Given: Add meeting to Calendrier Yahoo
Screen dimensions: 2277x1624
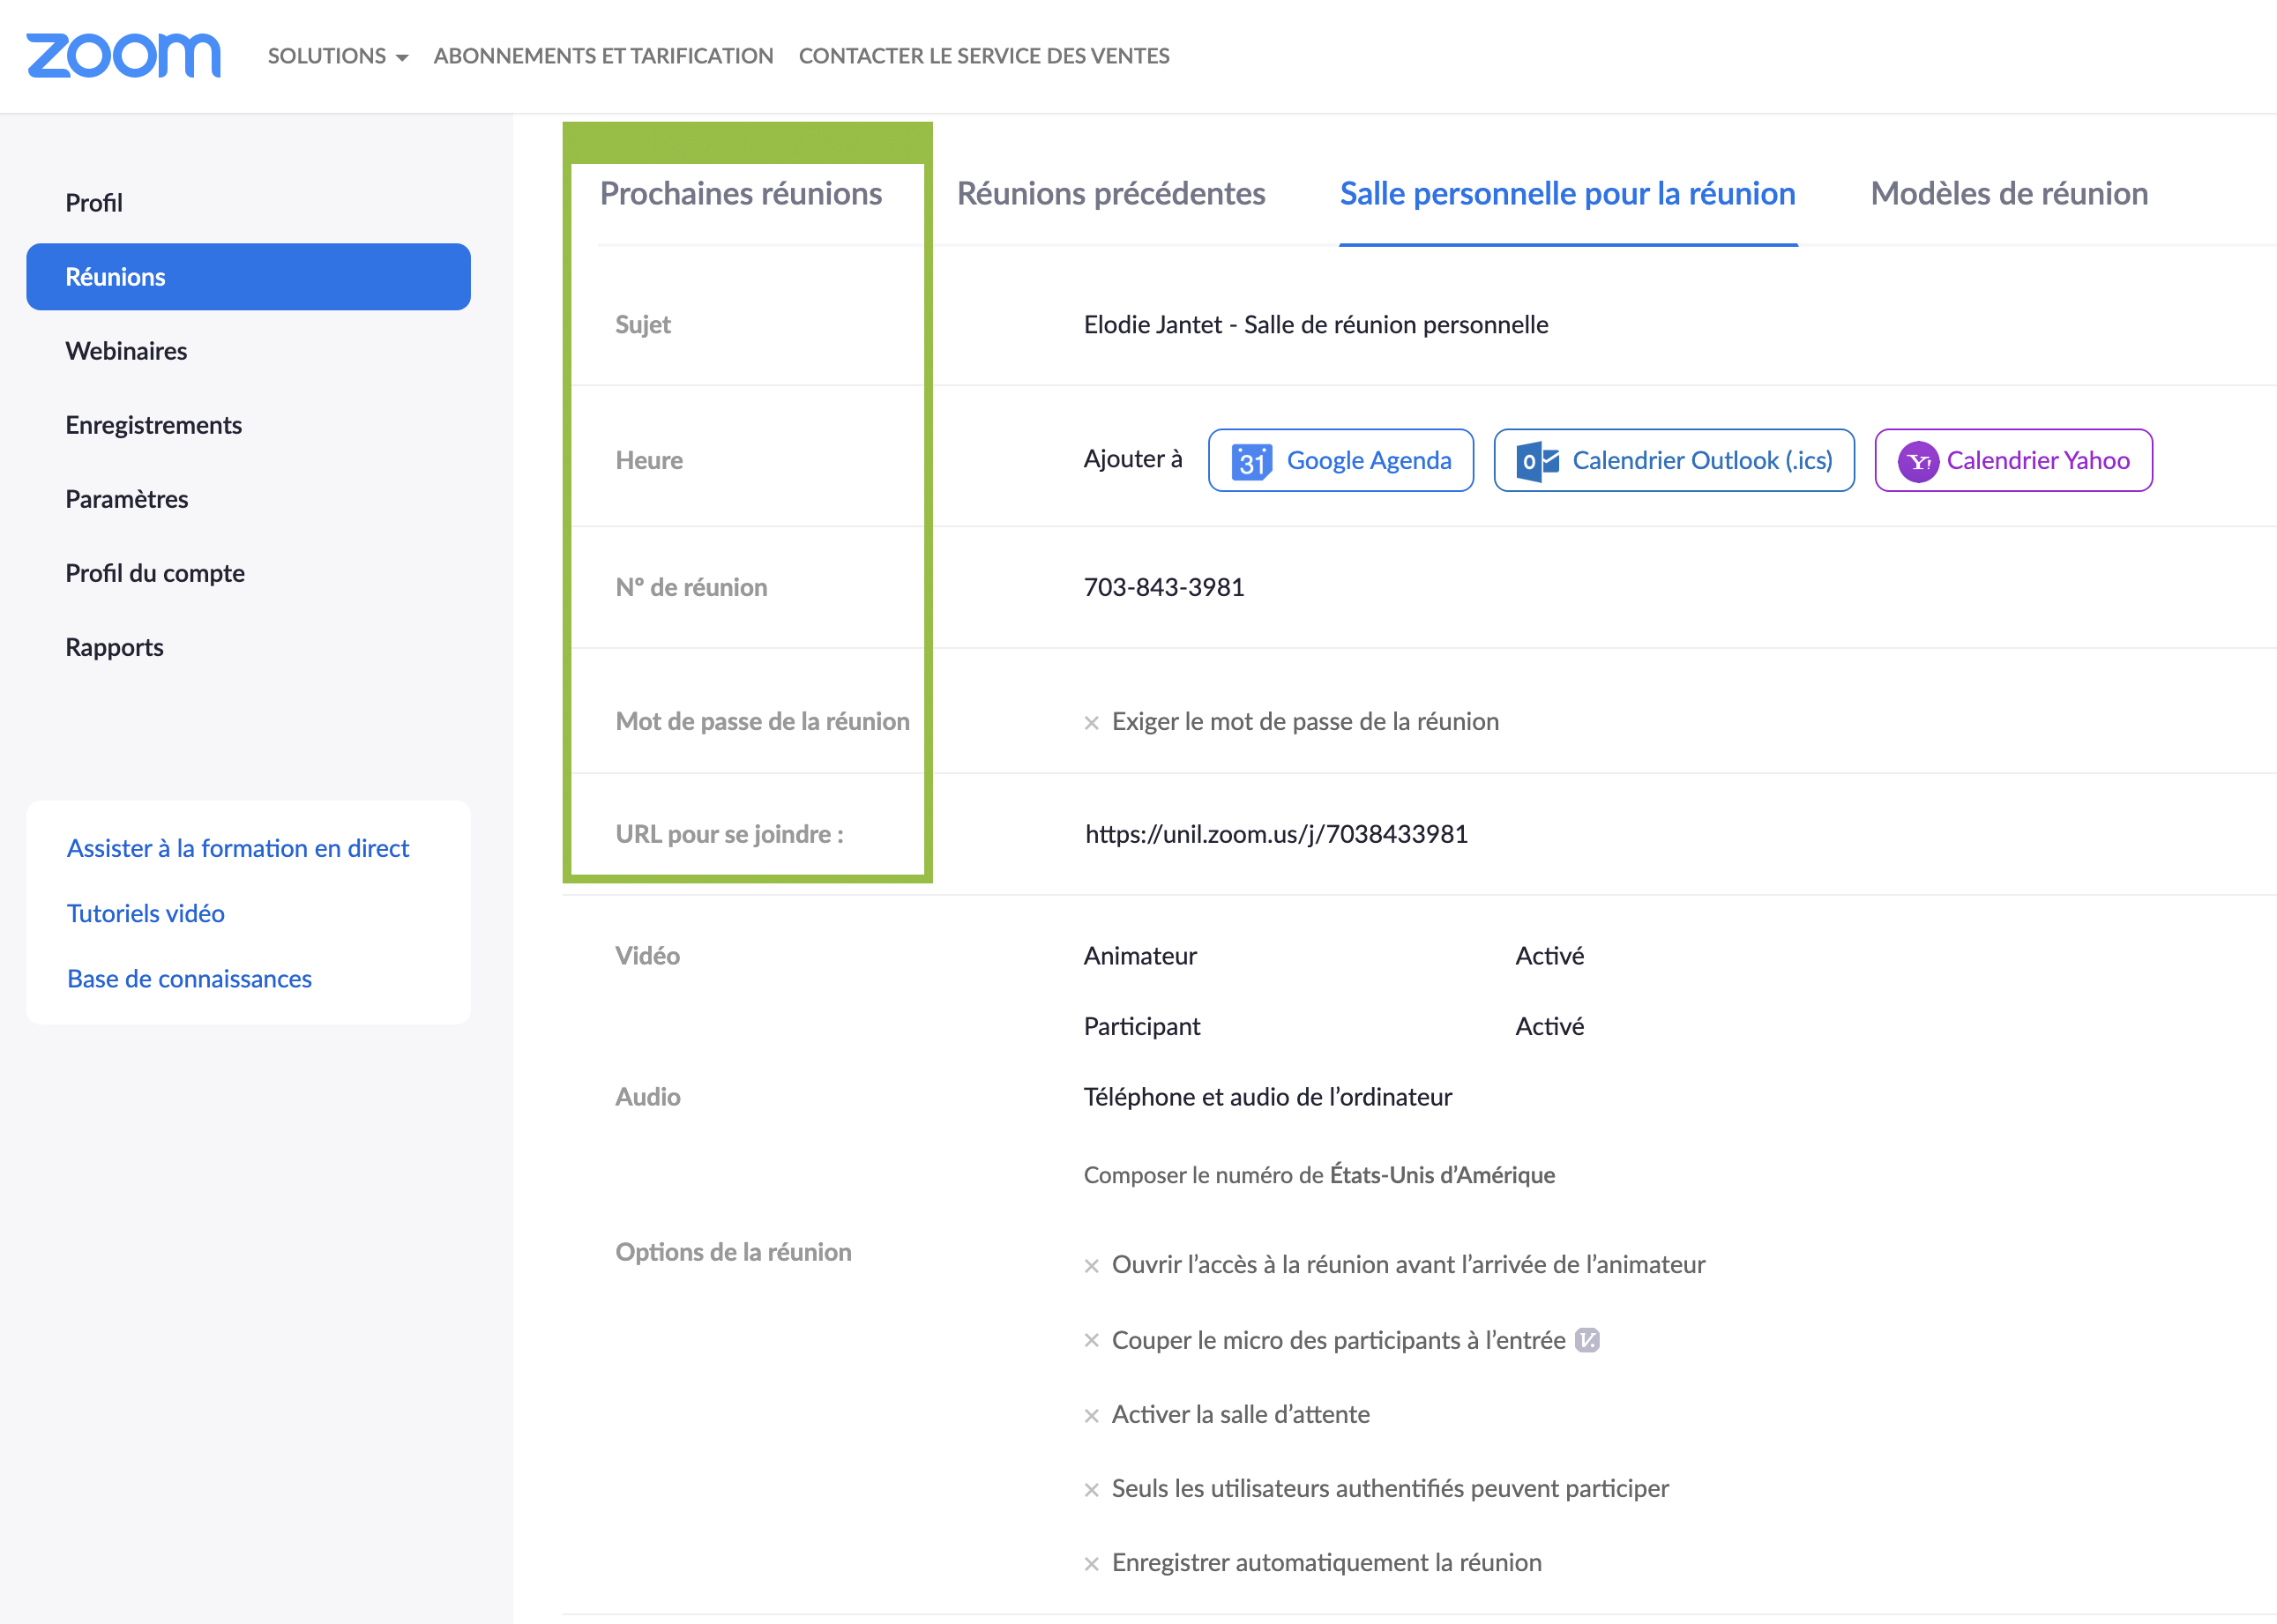Looking at the screenshot, I should click(2036, 460).
